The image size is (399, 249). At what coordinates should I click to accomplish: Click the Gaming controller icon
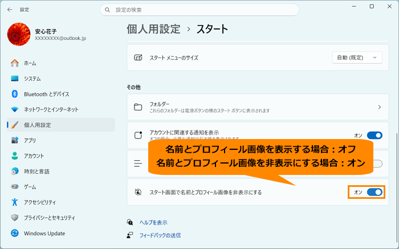click(x=15, y=187)
